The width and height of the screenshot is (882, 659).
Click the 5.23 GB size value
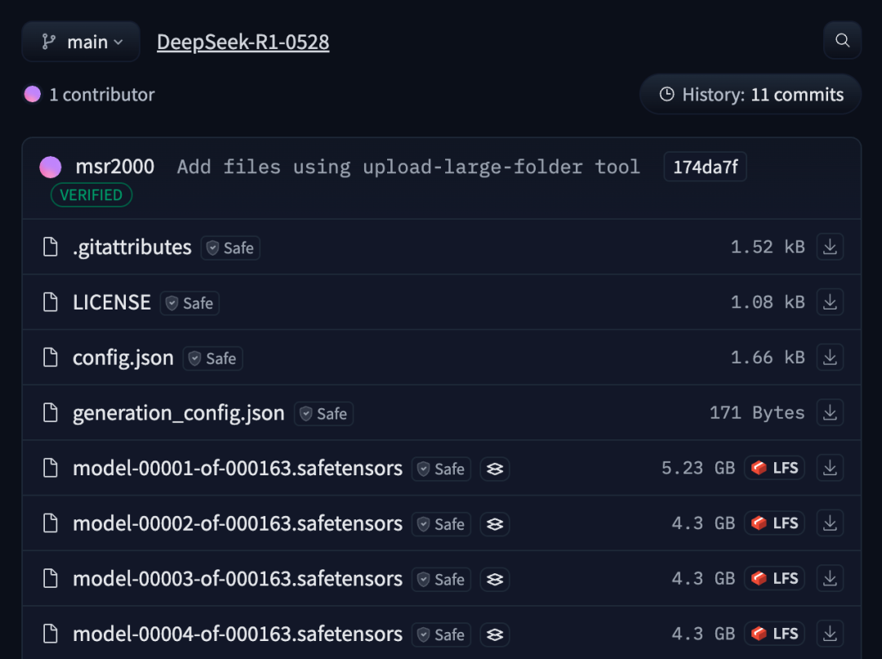[x=698, y=468]
